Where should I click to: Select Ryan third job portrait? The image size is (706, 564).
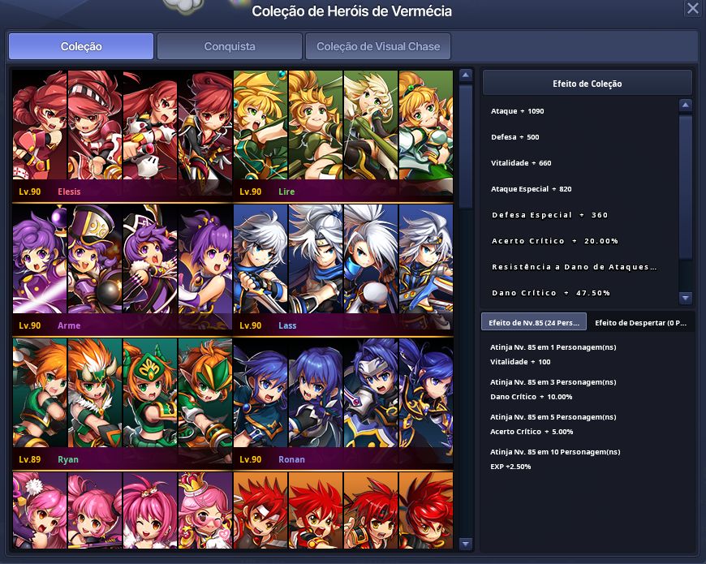(x=150, y=393)
